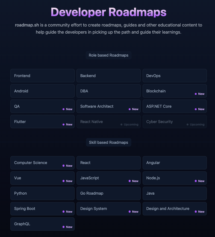
Task: Open the Go Roadmap card
Action: [x=108, y=193]
